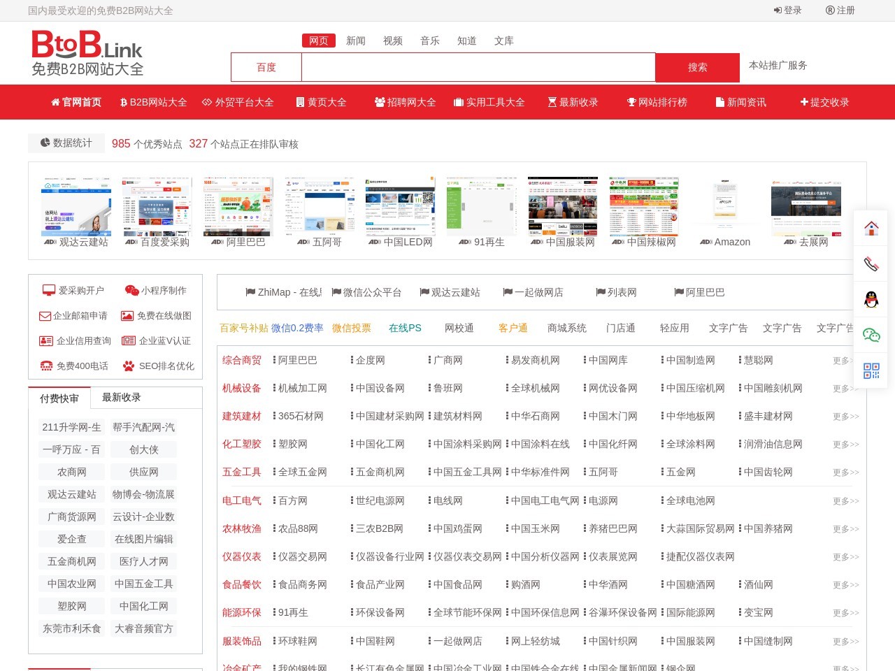Open the 阿里巴巴 ad thumbnail
The height and width of the screenshot is (671, 895).
[238, 212]
